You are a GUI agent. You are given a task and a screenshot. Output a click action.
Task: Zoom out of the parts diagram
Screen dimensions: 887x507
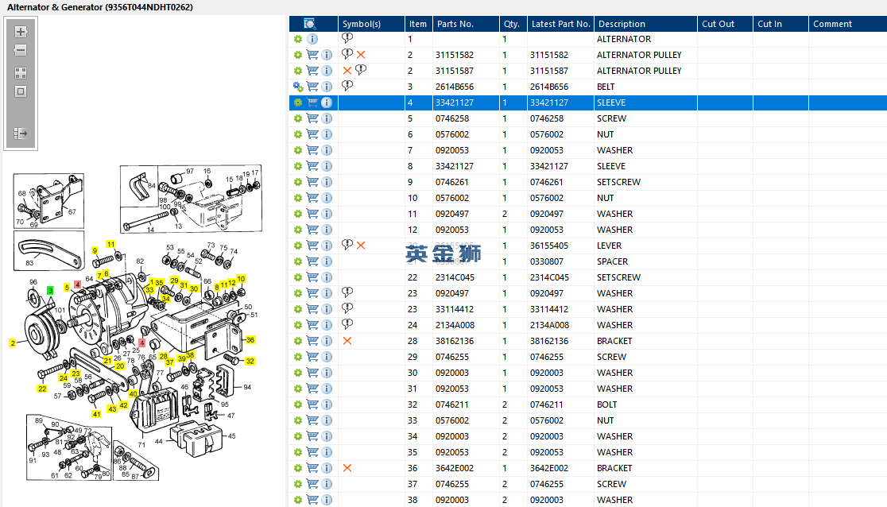(x=21, y=50)
